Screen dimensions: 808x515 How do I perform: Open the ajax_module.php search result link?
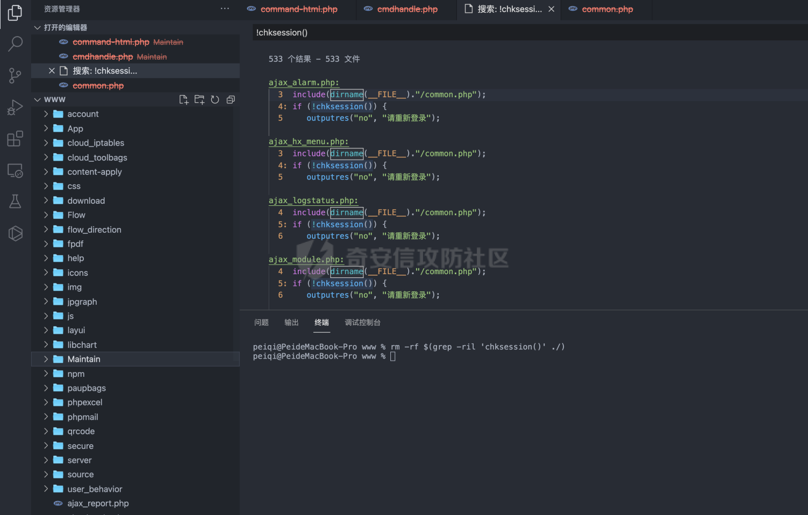[x=306, y=259]
